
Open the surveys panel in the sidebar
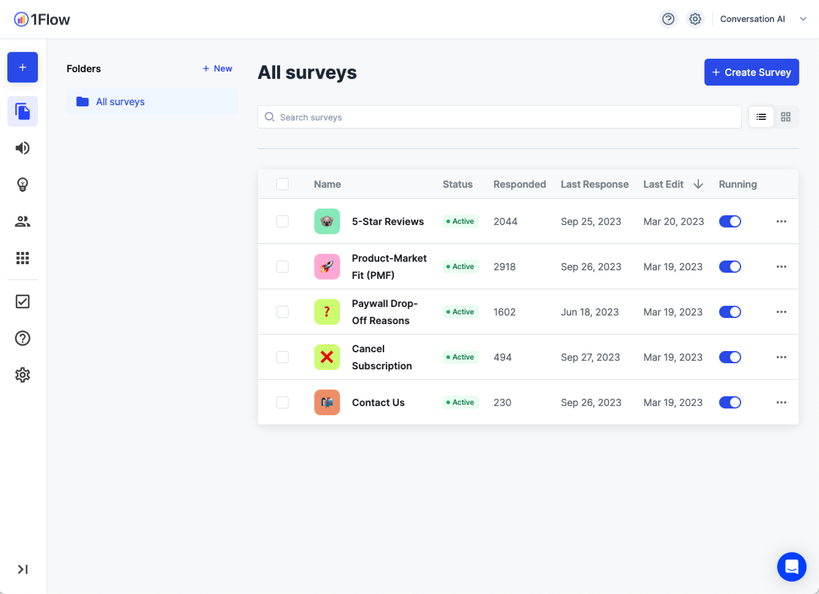[x=22, y=111]
